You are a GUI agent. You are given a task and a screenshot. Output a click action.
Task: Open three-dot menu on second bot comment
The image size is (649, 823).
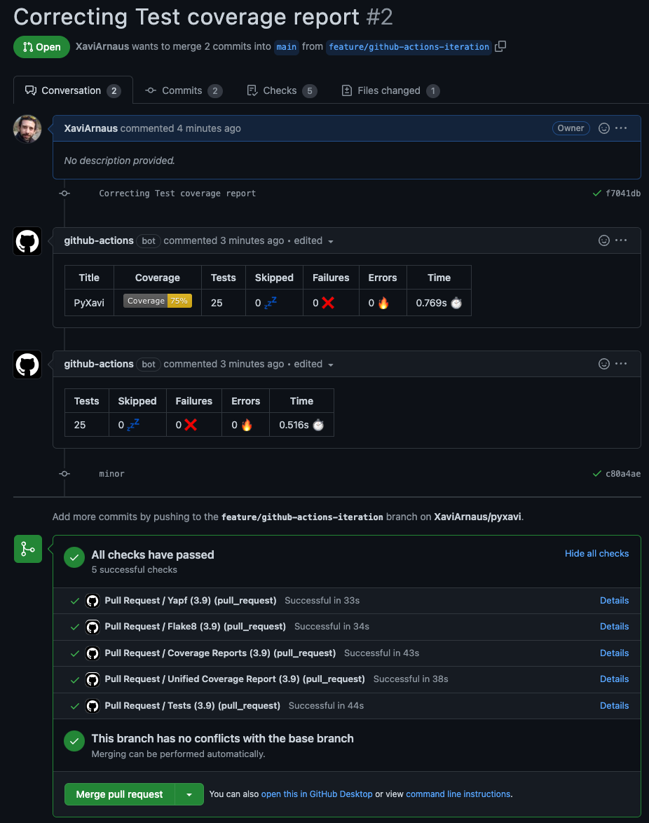[x=621, y=364]
